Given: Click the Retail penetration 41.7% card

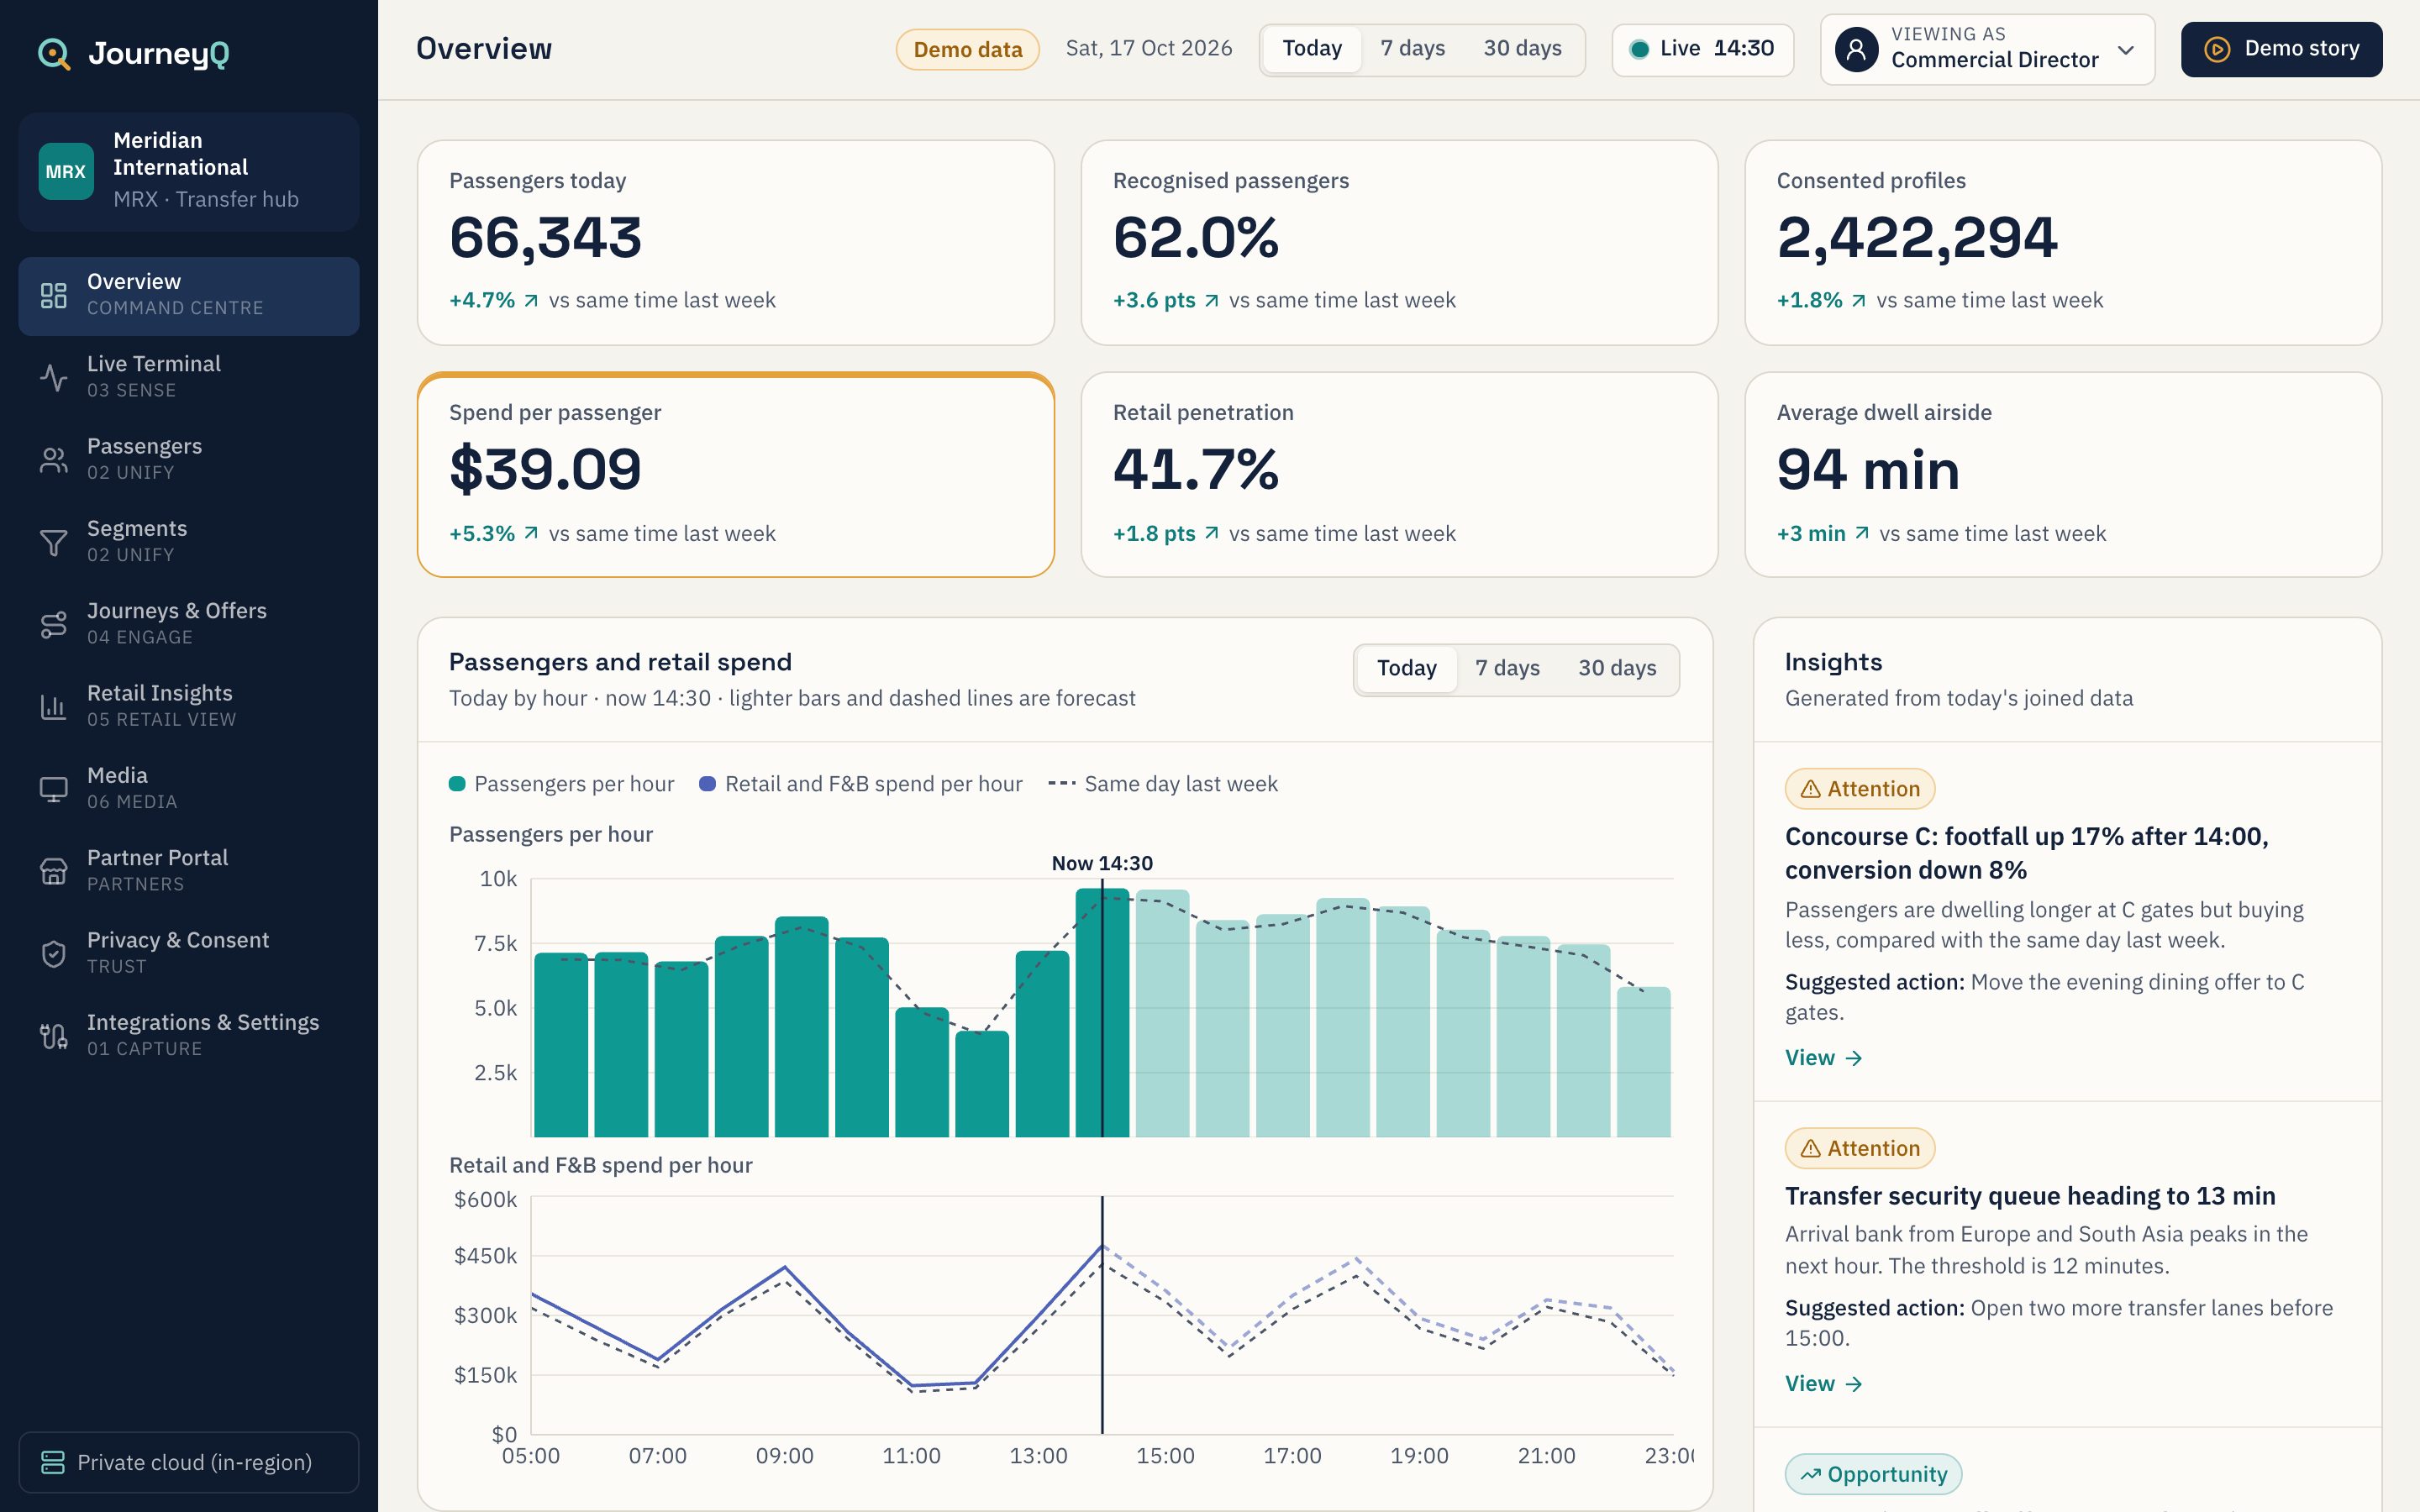Looking at the screenshot, I should (1399, 475).
